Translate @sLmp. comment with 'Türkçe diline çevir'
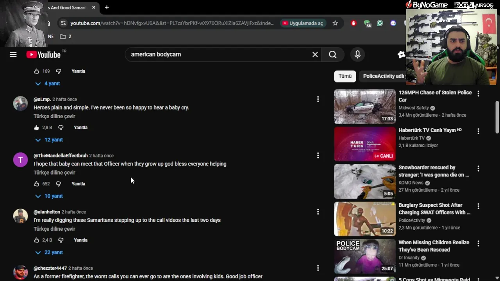The image size is (500, 281). pos(54,116)
